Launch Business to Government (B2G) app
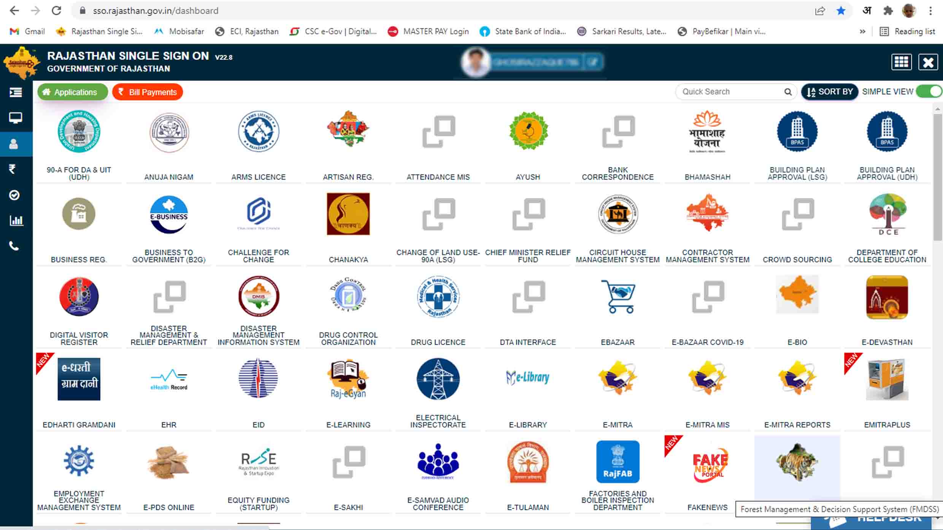This screenshot has width=943, height=530. click(x=169, y=214)
